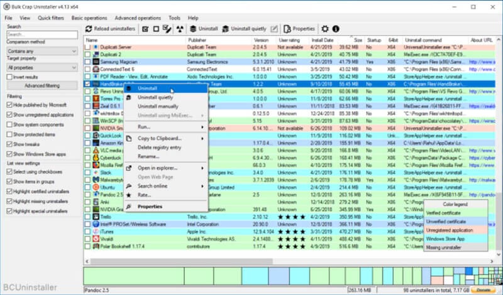Enable Show protected items
This screenshot has width=503, height=295.
tap(9, 134)
